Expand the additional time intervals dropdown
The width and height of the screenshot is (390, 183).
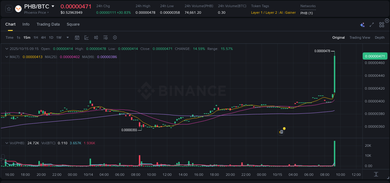coord(67,37)
